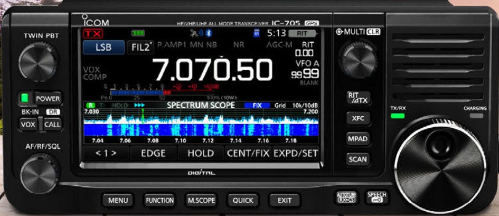Image resolution: width=499 pixels, height=216 pixels.
Task: Tap the 5:13 clock display
Action: (276, 33)
